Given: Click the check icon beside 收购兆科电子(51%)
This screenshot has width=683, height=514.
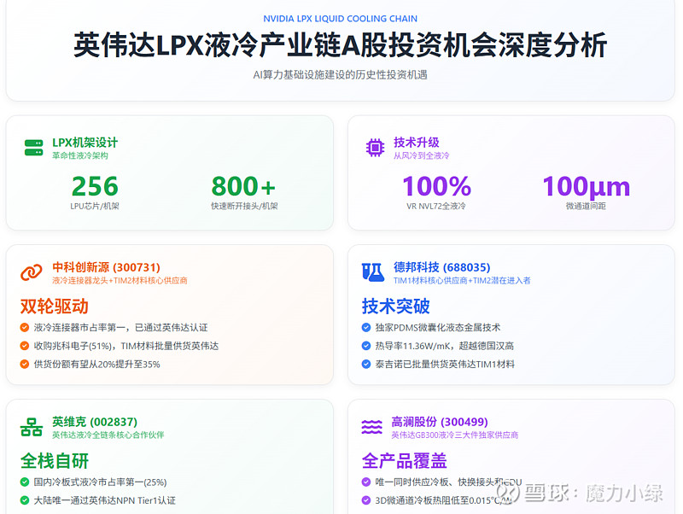Looking at the screenshot, I should 25,346.
